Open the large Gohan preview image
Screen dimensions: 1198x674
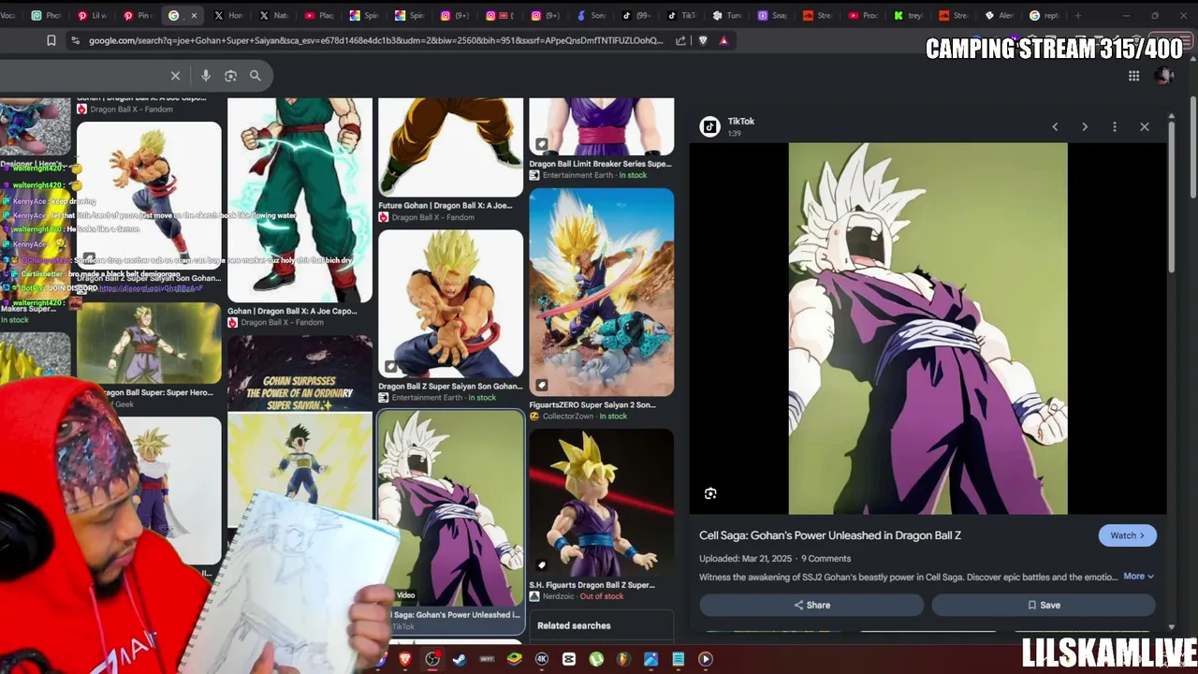(928, 329)
